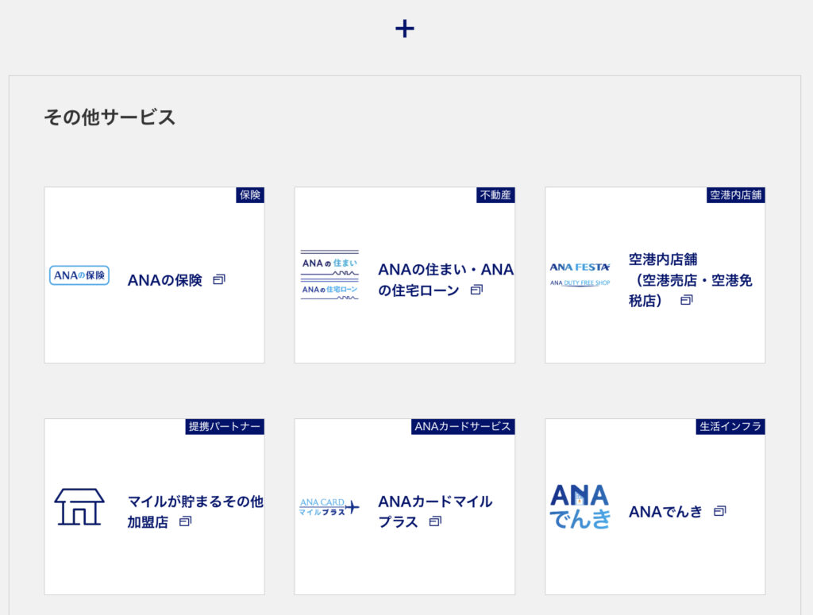Open the ANAの保険 link text
Screen dimensions: 813x615
click(165, 280)
